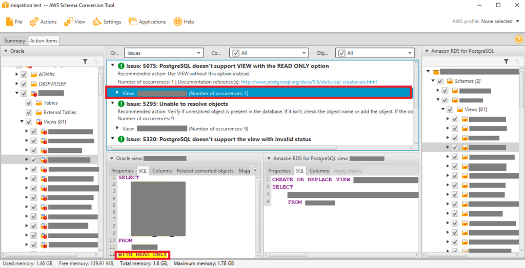Click the Maximum memory status text
The height and width of the screenshot is (268, 525).
coord(204,264)
